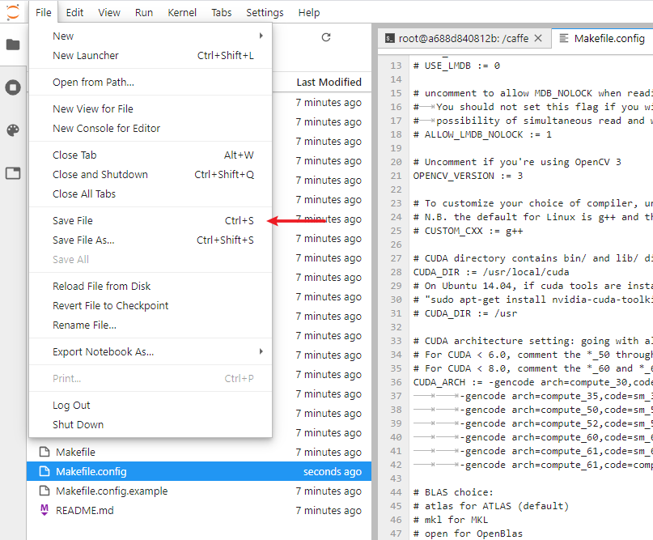Screen dimensions: 653x540
Task: Refresh the file list
Action: tap(326, 37)
